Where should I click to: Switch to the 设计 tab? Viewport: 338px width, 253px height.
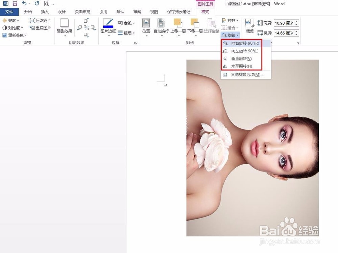pyautogui.click(x=62, y=11)
